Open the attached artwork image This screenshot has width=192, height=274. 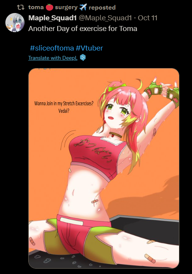(x=104, y=168)
